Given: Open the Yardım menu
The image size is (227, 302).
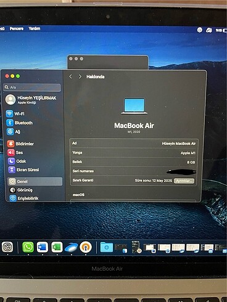Looking at the screenshot, I should coord(35,28).
